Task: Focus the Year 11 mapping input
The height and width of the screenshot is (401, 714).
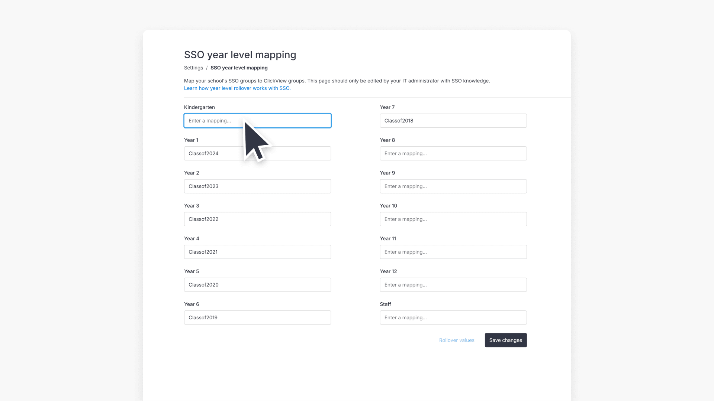Action: coord(453,252)
